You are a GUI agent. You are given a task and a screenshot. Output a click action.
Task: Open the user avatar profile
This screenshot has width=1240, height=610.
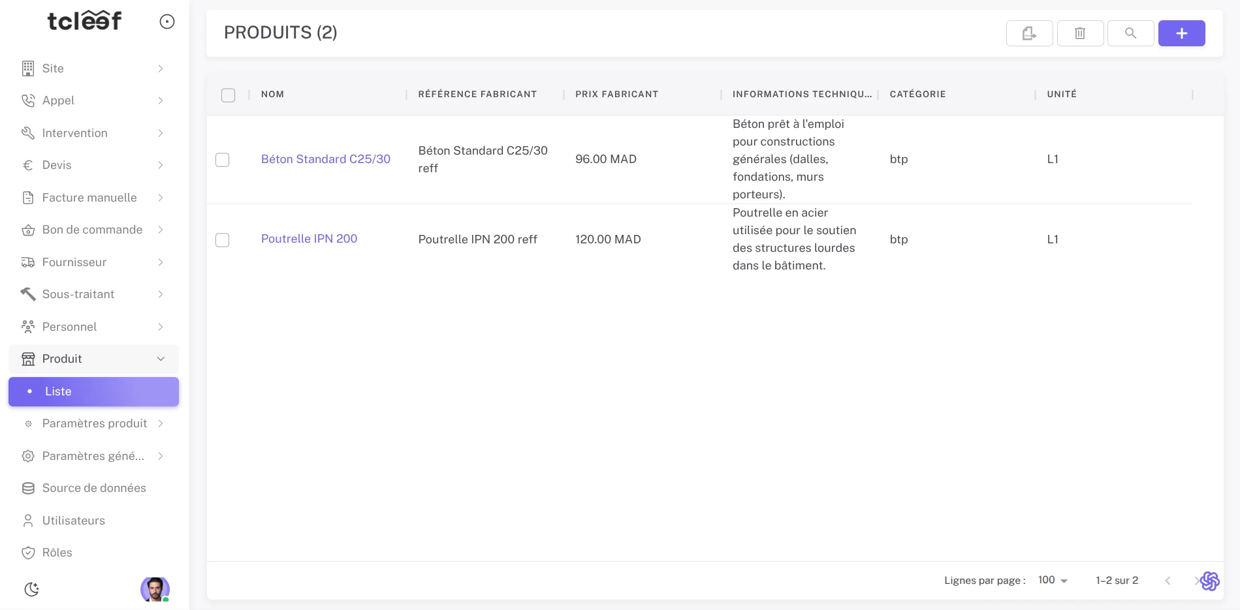click(155, 589)
